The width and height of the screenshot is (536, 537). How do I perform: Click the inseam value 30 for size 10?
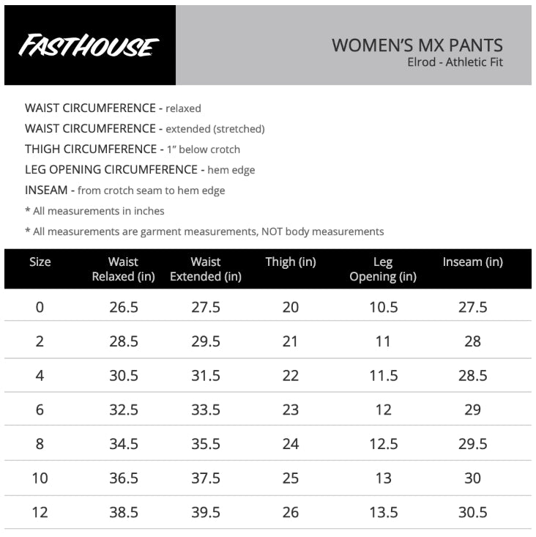pos(472,478)
